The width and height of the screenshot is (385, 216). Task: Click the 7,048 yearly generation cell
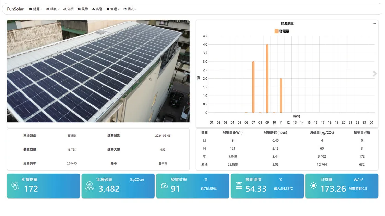pyautogui.click(x=232, y=156)
